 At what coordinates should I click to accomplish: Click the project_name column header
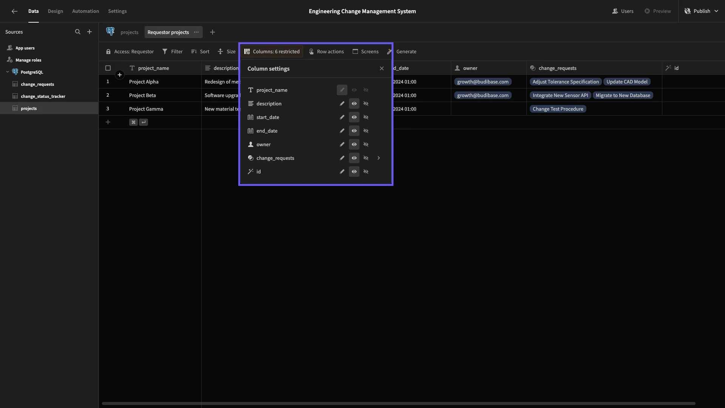point(163,68)
